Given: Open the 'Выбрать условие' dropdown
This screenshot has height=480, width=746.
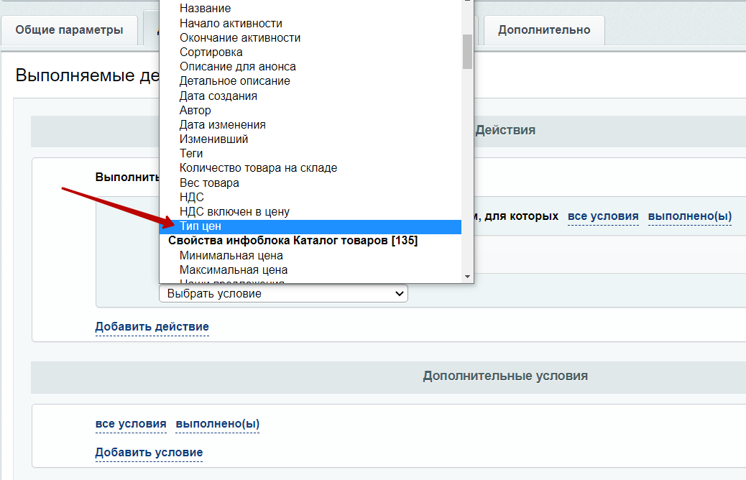Looking at the screenshot, I should [284, 293].
